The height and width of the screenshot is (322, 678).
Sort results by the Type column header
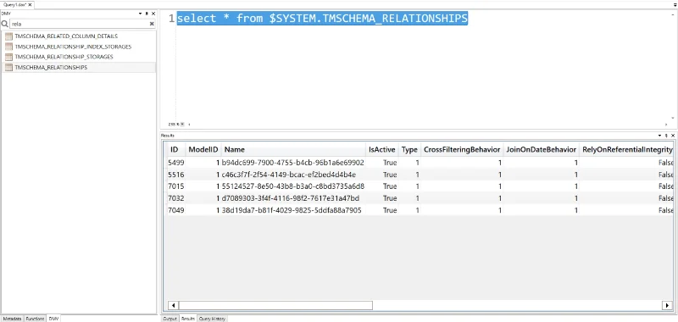click(x=409, y=149)
